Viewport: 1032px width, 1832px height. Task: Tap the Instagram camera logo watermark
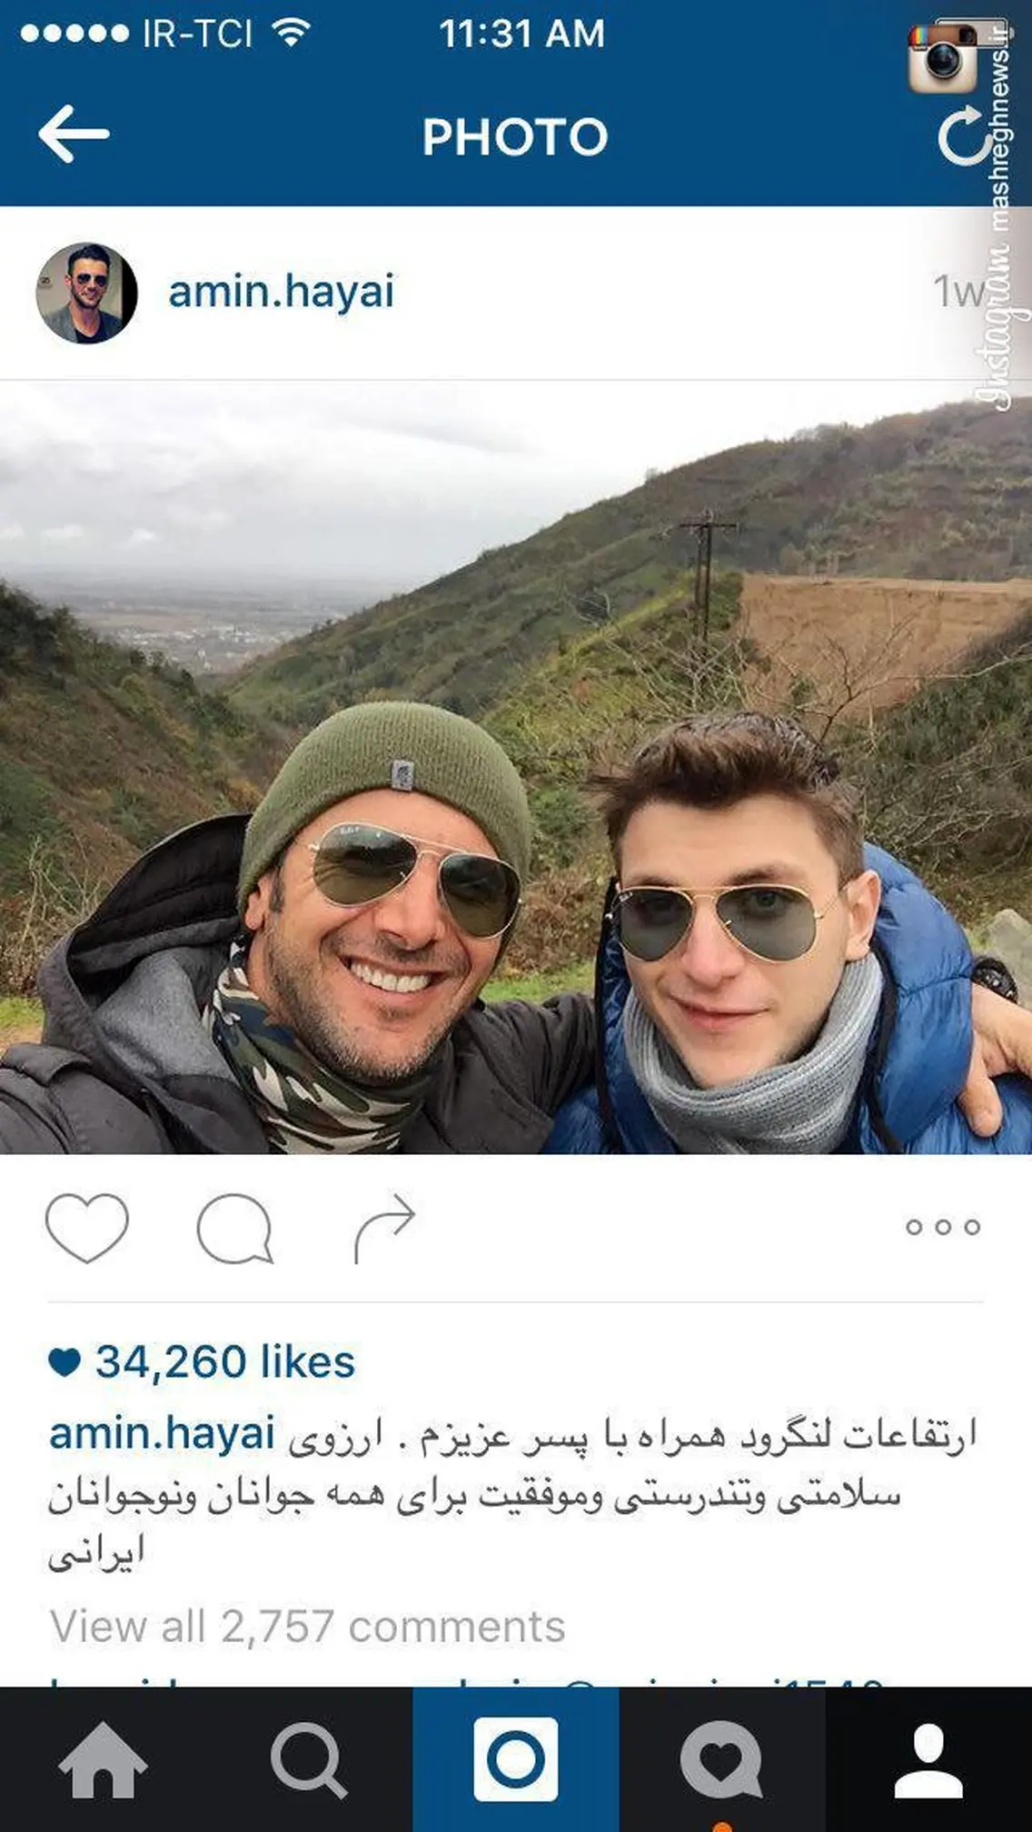tap(943, 58)
